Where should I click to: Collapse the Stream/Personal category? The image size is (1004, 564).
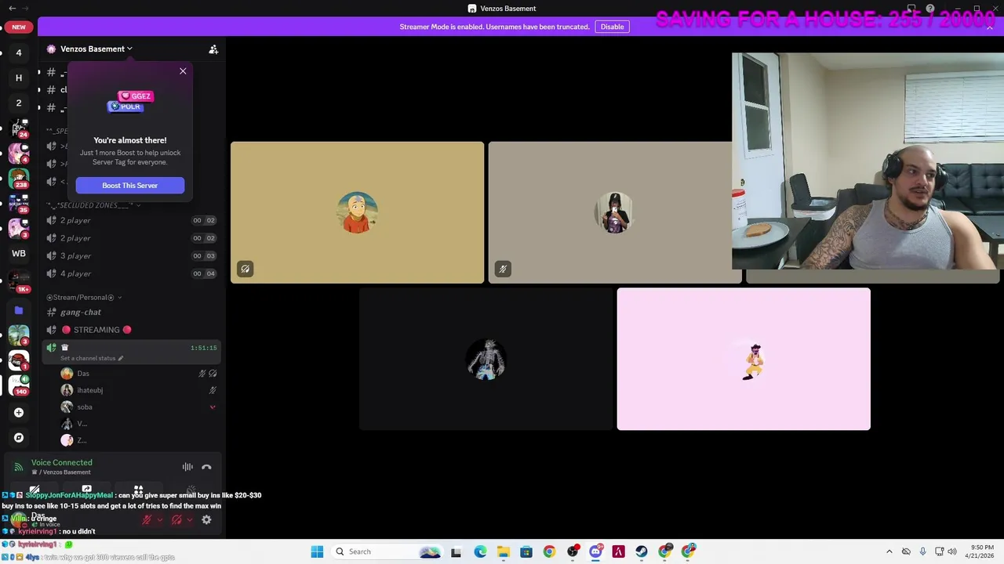point(84,298)
